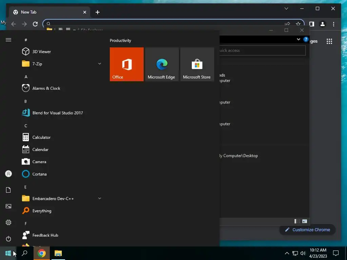347x260 pixels.
Task: Expand the File Explorer ribbon chevron
Action: [298, 39]
